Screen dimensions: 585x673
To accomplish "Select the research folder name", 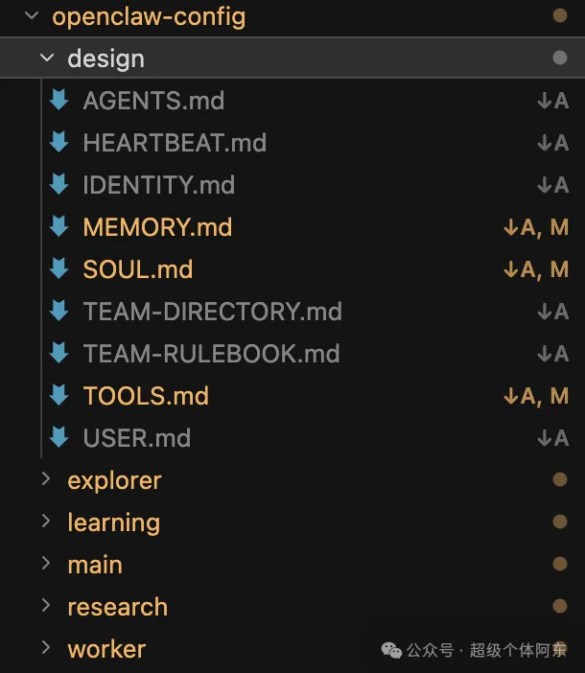I will [117, 607].
